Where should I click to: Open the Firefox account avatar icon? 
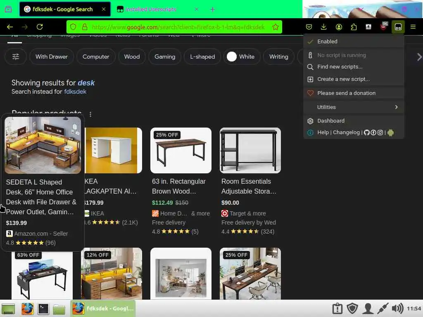click(x=339, y=27)
